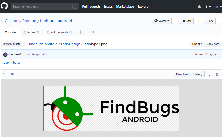View the 9 forks count
This screenshot has height=137, width=222.
(x=218, y=21)
